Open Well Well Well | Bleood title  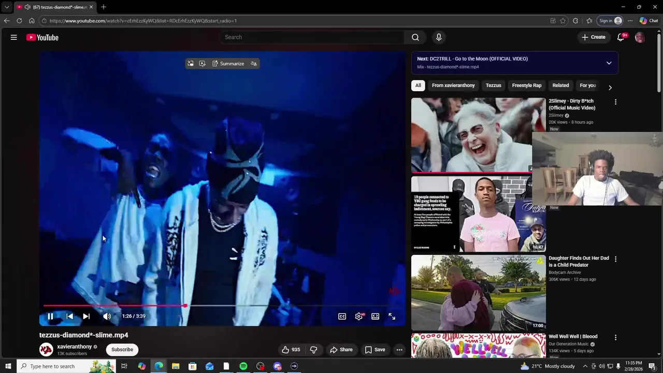[573, 337]
